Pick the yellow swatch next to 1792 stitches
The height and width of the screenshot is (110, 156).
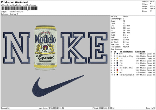click(x=117, y=58)
